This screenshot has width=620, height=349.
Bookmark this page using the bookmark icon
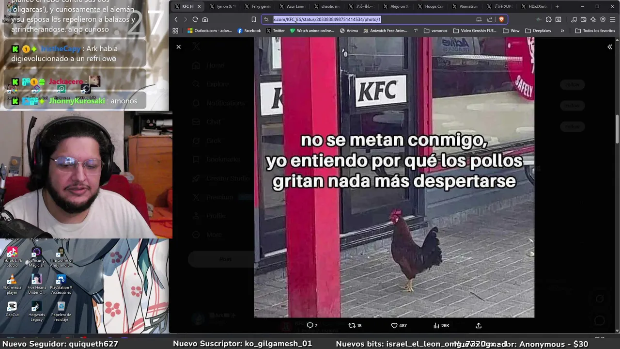253,19
